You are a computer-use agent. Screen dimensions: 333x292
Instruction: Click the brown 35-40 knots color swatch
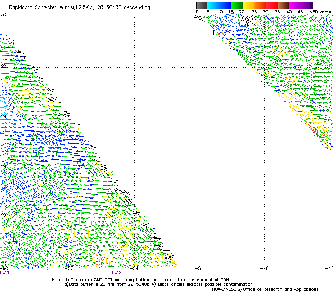[x=283, y=5]
